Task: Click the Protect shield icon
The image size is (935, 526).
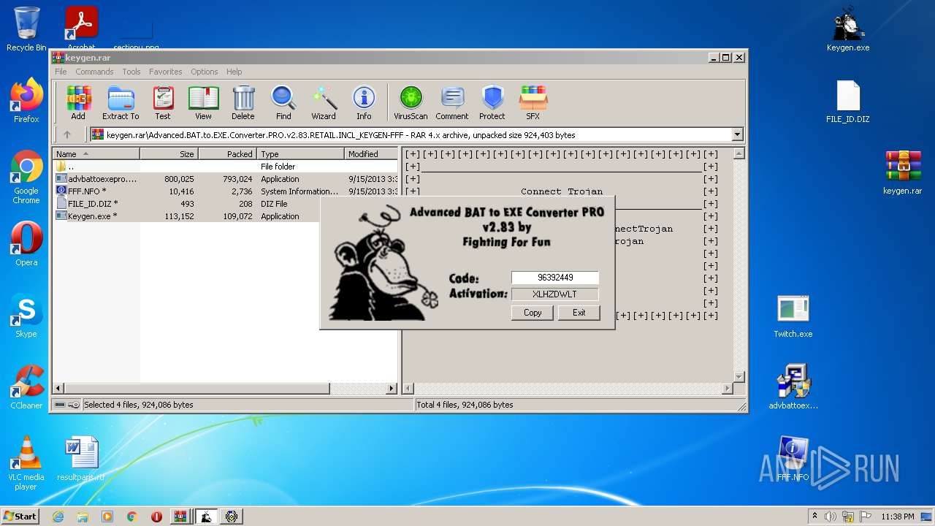Action: (x=492, y=102)
